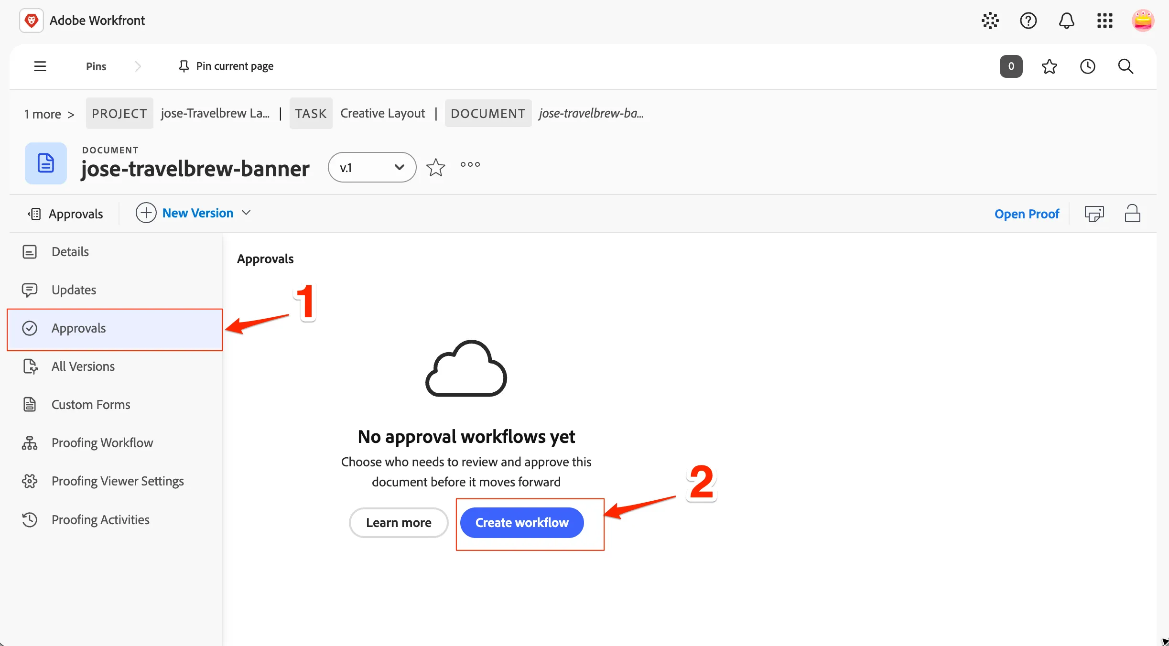Click the pin icon for Pin current page
The width and height of the screenshot is (1169, 646).
tap(184, 66)
